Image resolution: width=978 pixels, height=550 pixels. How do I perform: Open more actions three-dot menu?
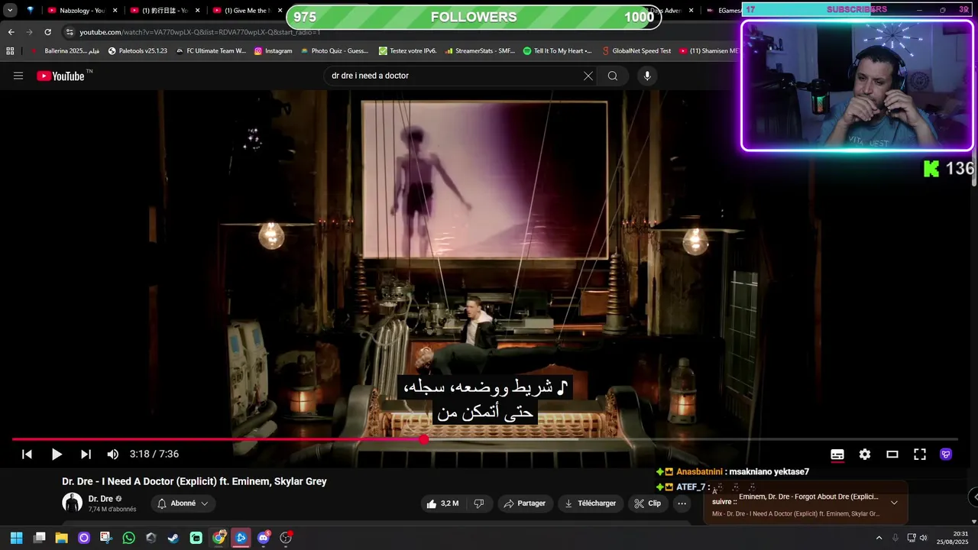[682, 503]
